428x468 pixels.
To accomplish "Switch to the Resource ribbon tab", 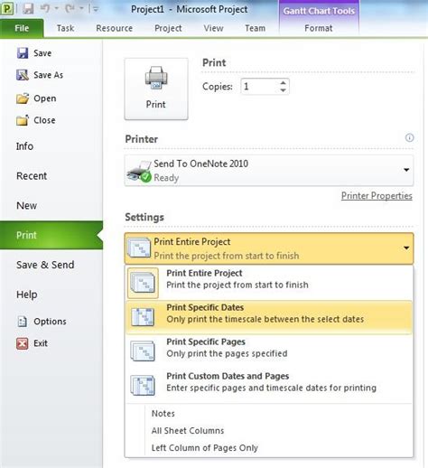I will point(115,28).
